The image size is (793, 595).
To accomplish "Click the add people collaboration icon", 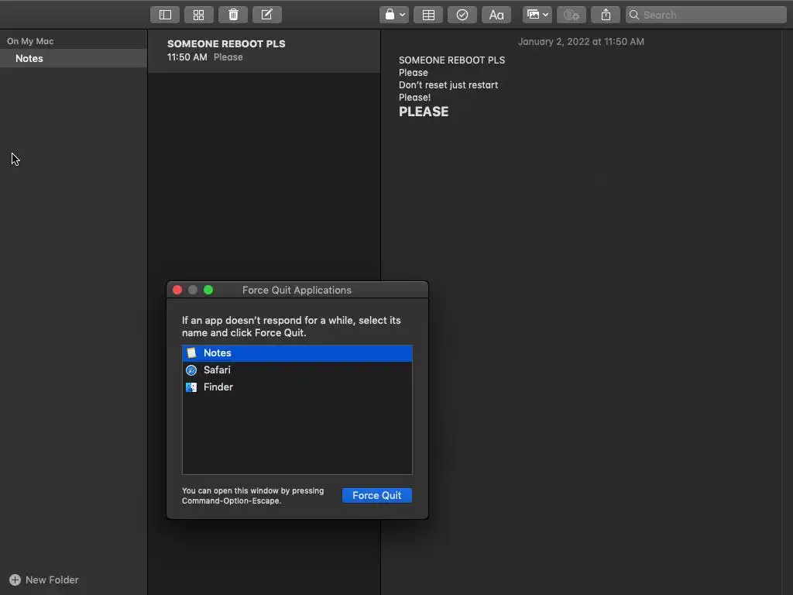I will pyautogui.click(x=572, y=15).
